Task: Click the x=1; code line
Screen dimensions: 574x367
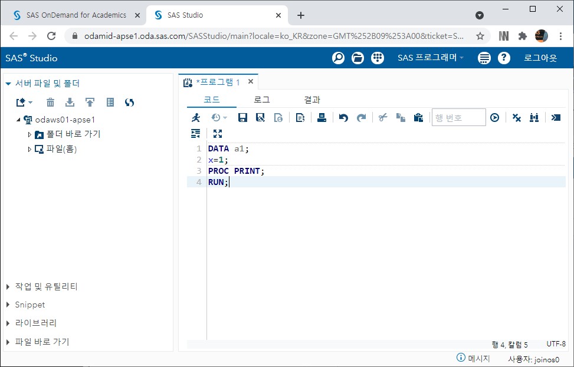Action: [x=218, y=160]
